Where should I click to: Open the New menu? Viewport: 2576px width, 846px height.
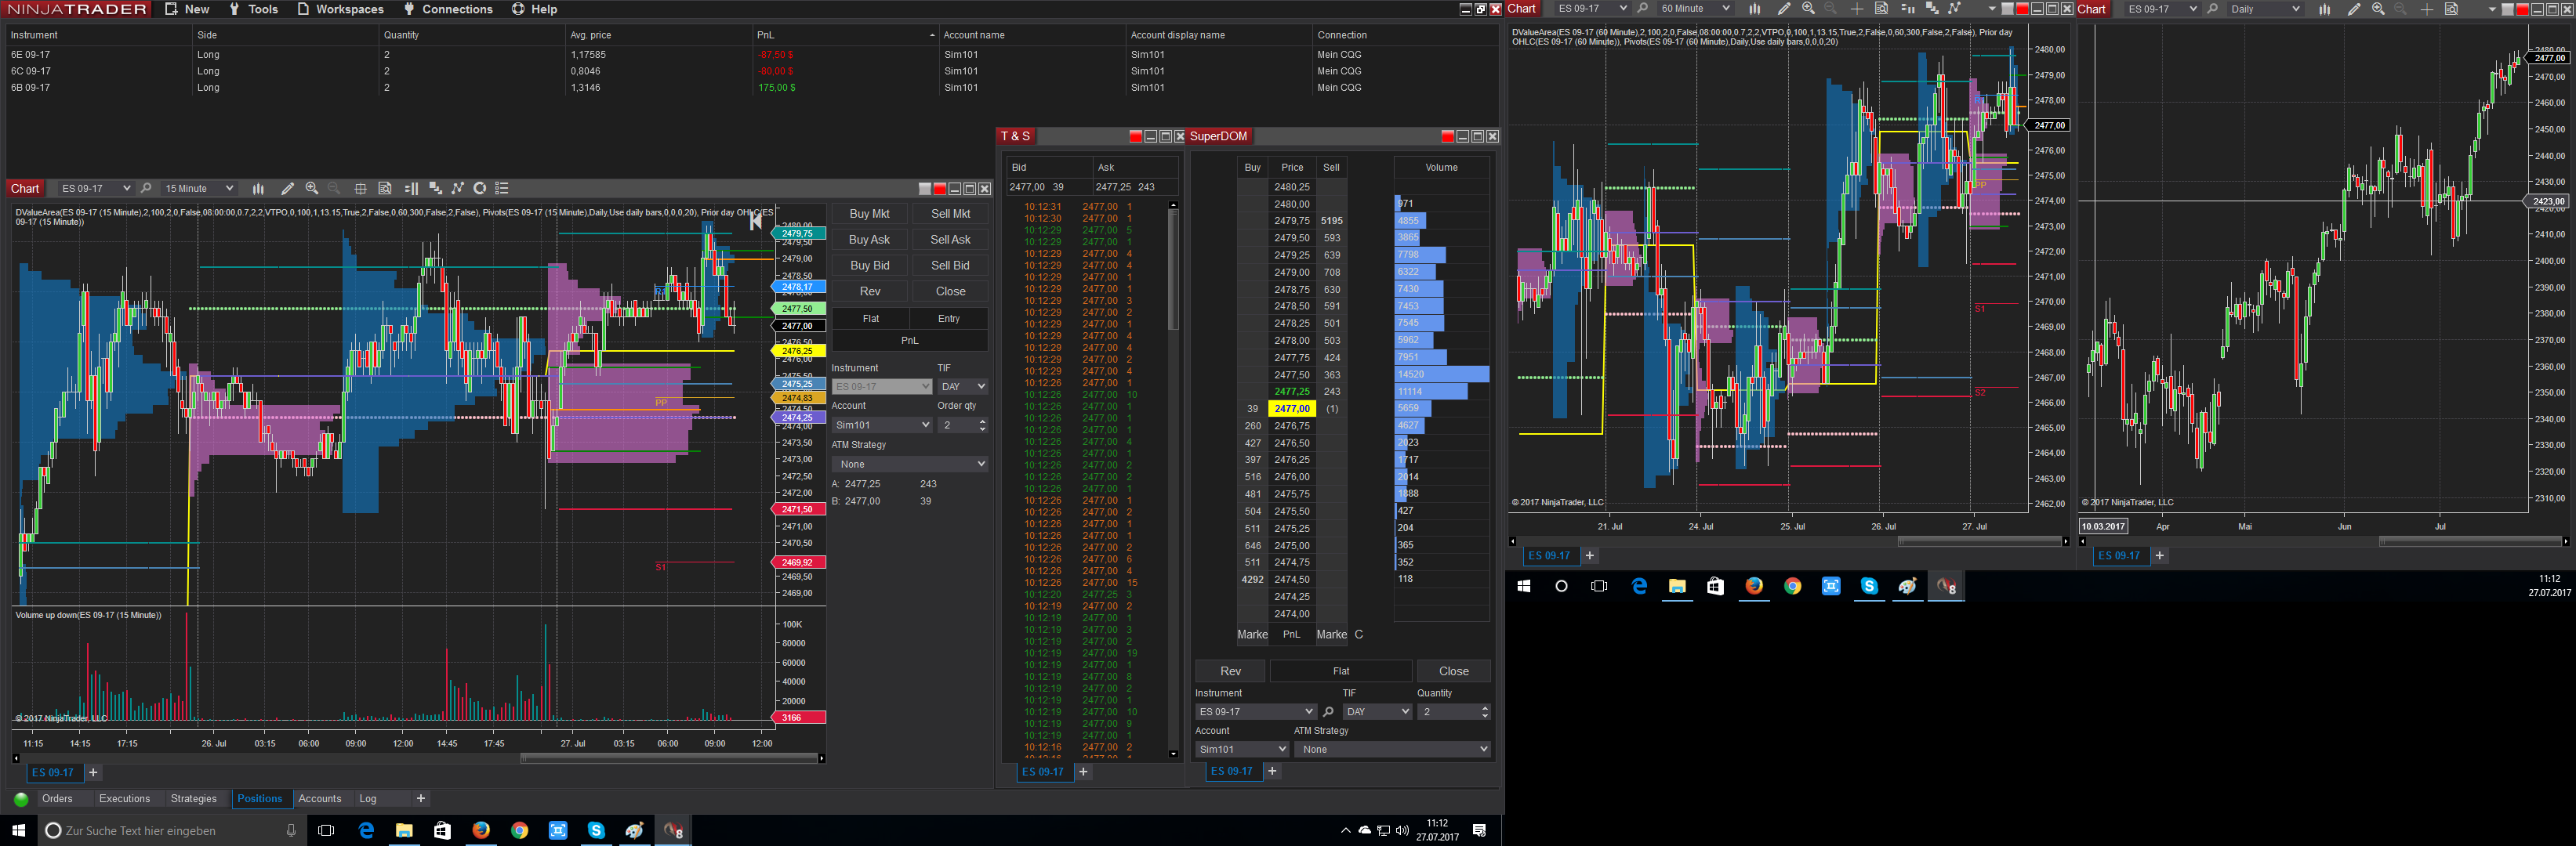tap(187, 9)
